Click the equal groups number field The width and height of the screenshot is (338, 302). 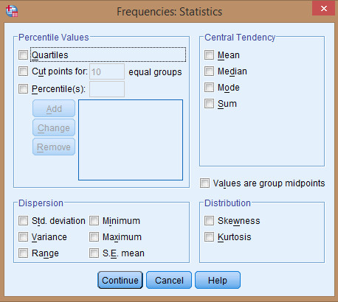[107, 71]
